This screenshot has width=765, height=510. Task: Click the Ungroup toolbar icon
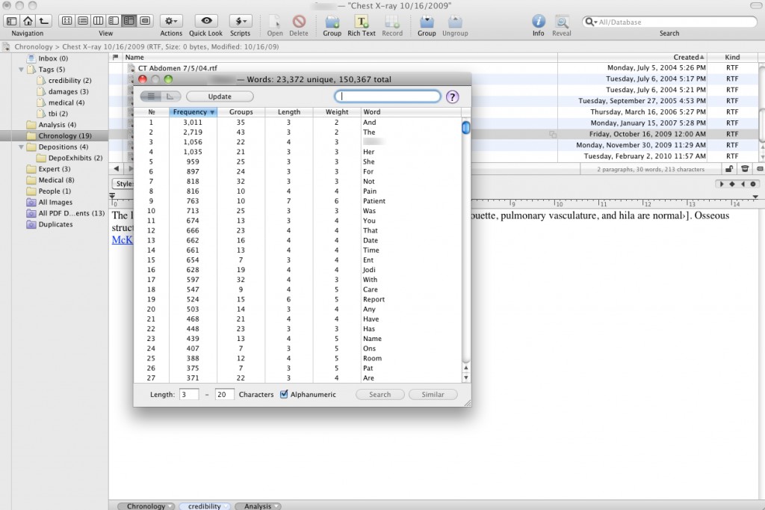(x=455, y=22)
